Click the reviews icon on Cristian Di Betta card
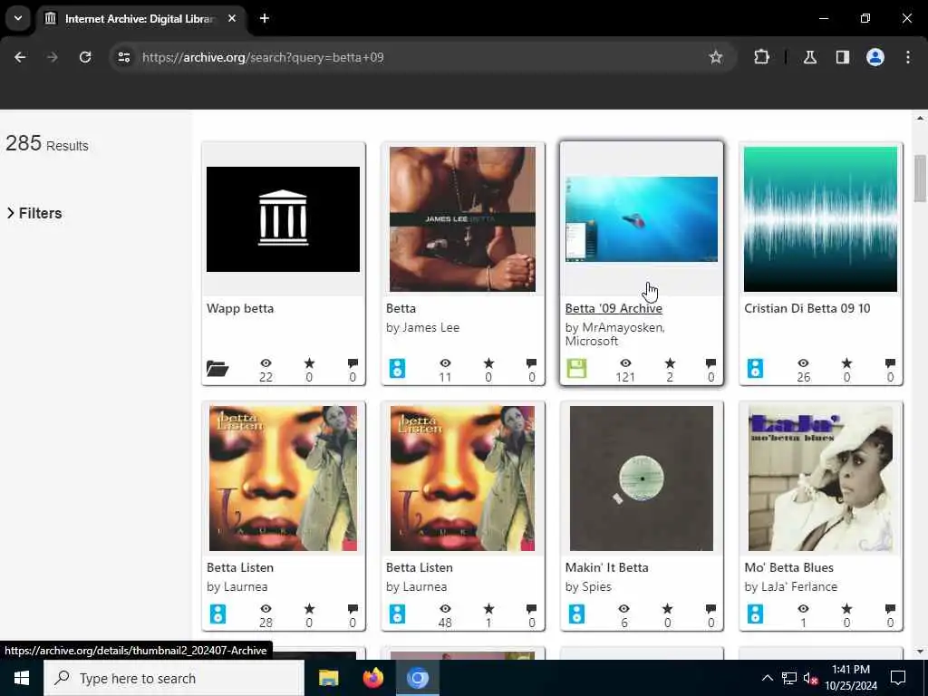 [x=890, y=362]
